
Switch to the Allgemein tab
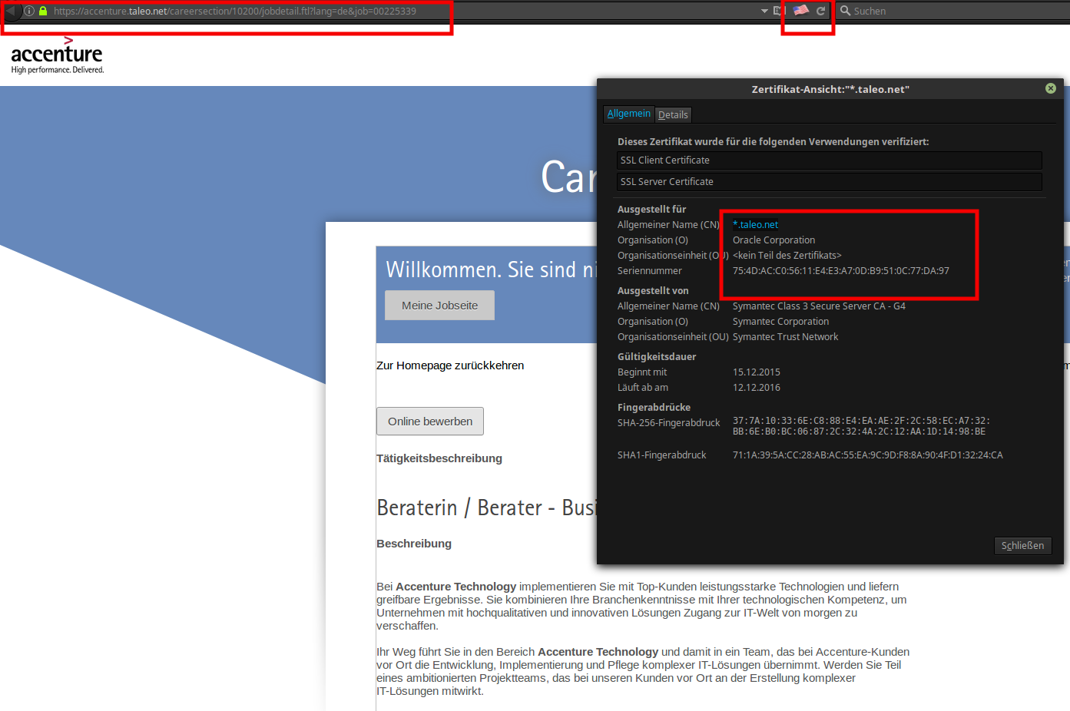pos(628,114)
